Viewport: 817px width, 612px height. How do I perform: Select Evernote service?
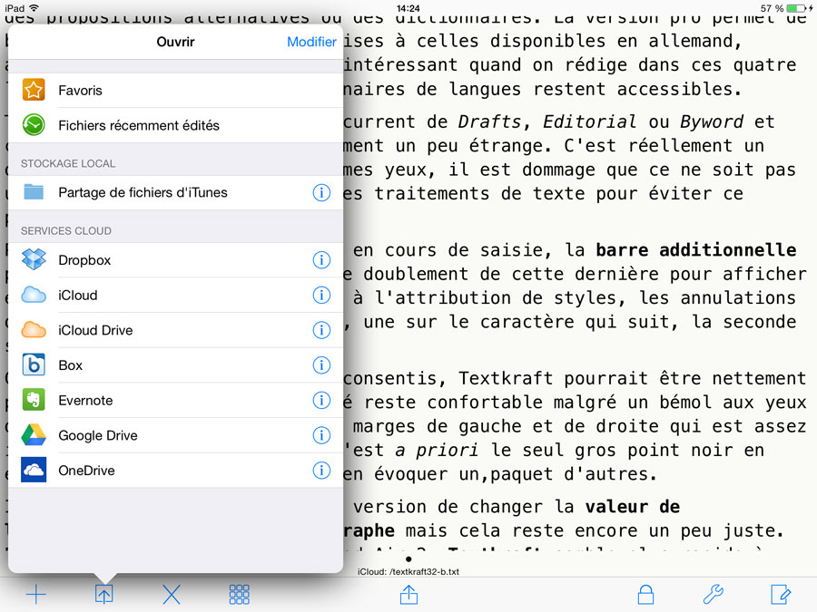(x=175, y=400)
